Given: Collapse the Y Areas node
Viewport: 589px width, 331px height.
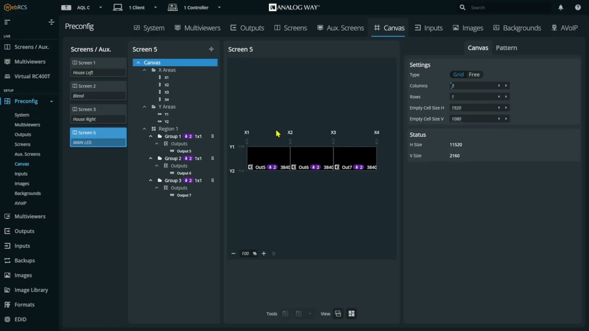Looking at the screenshot, I should coord(144,107).
